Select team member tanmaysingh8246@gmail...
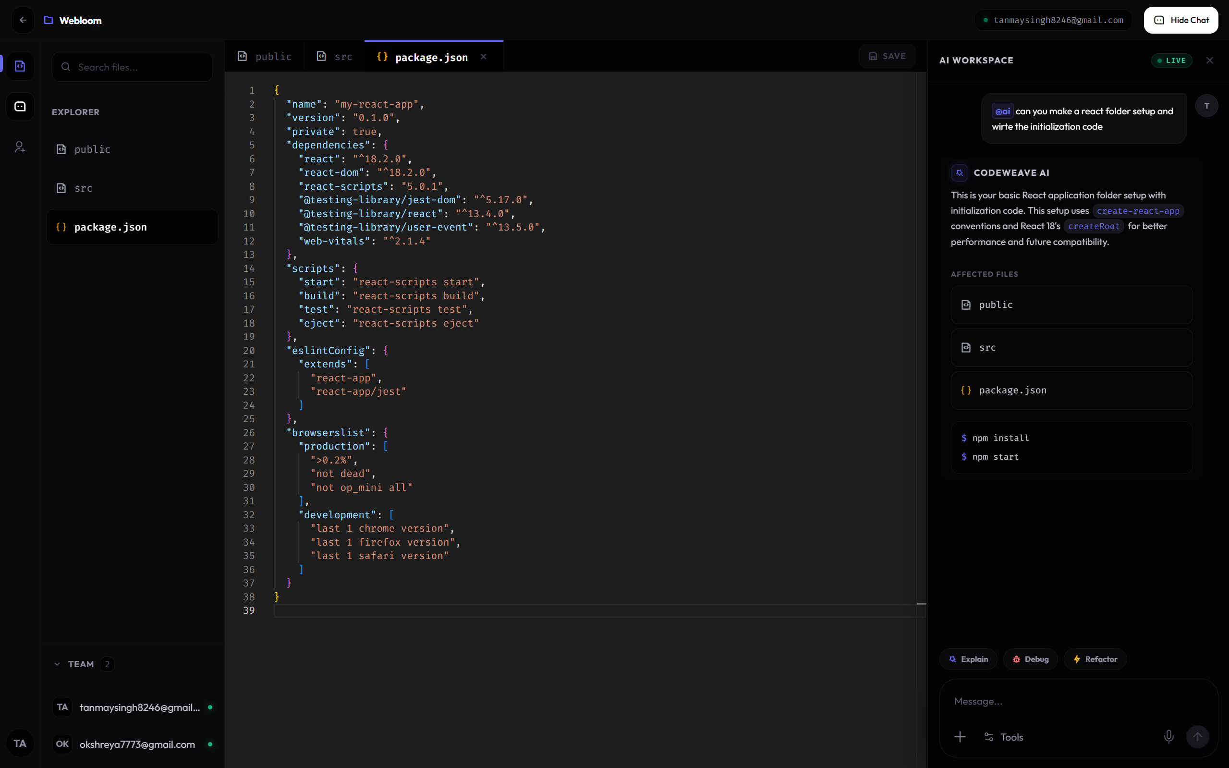 pos(132,707)
